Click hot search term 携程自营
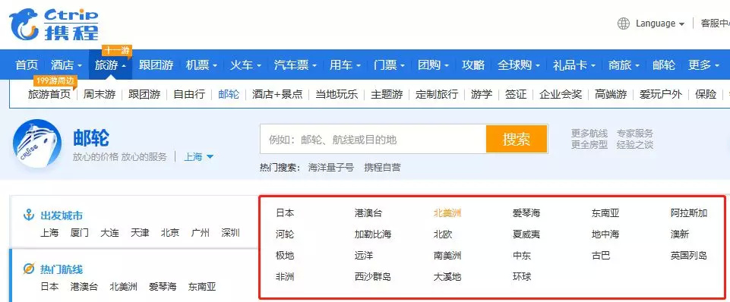Viewport: 730px width, 302px height. pyautogui.click(x=382, y=168)
